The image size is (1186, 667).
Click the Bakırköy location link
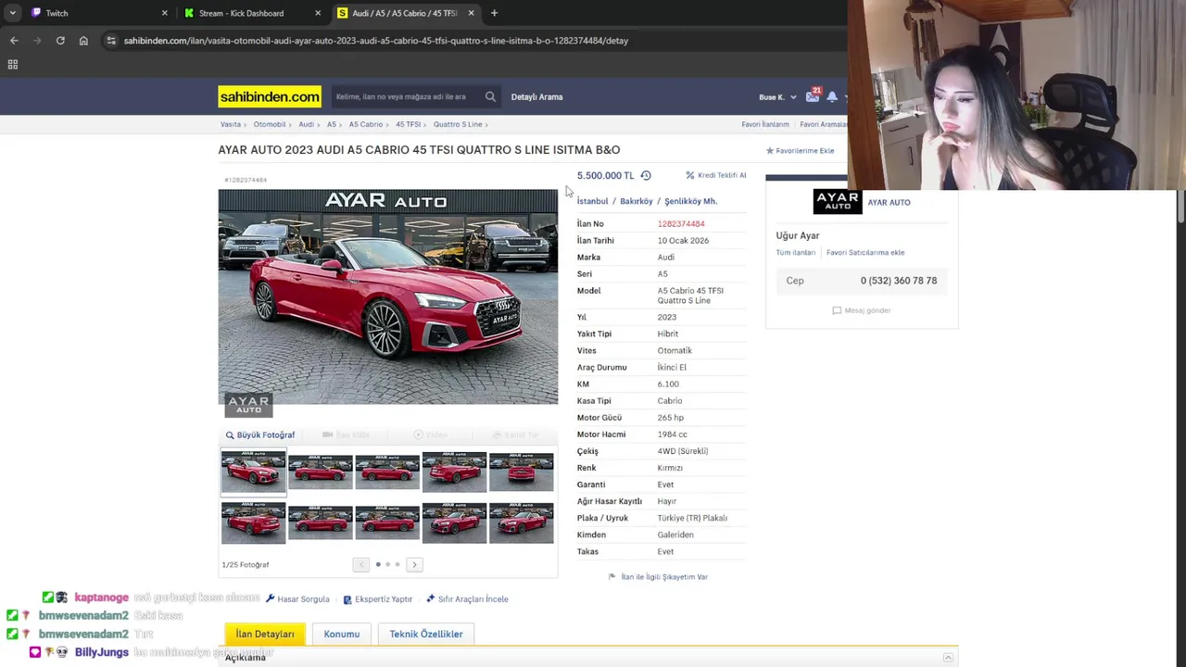click(637, 201)
